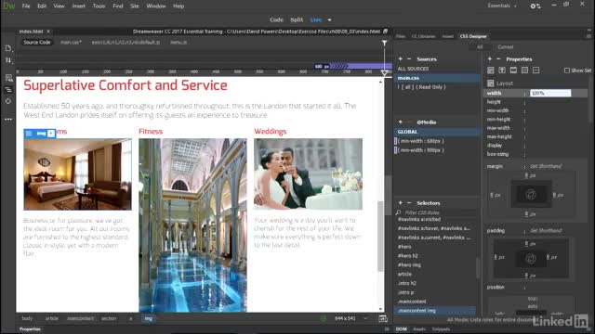
Task: Jump to the More properties category icon
Action: (536, 71)
